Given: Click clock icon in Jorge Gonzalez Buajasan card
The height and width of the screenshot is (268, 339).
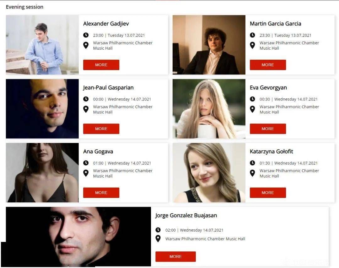Looking at the screenshot, I should [x=158, y=230].
